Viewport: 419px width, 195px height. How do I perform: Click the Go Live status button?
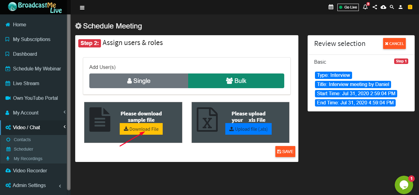[348, 7]
